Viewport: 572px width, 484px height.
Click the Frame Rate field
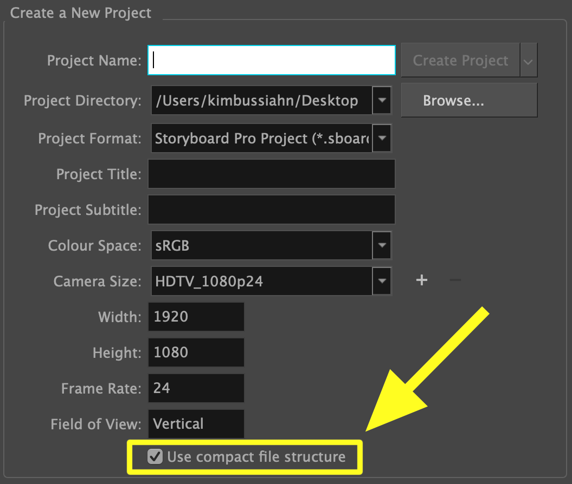tap(196, 388)
